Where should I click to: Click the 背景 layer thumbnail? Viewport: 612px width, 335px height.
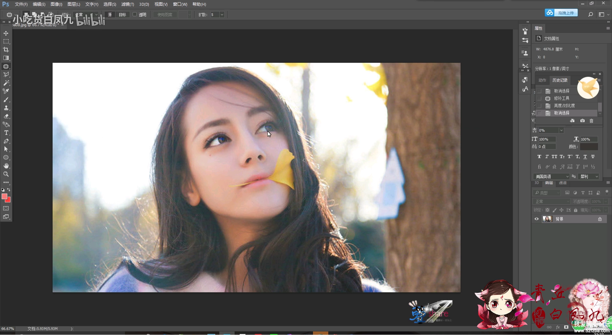[547, 219]
